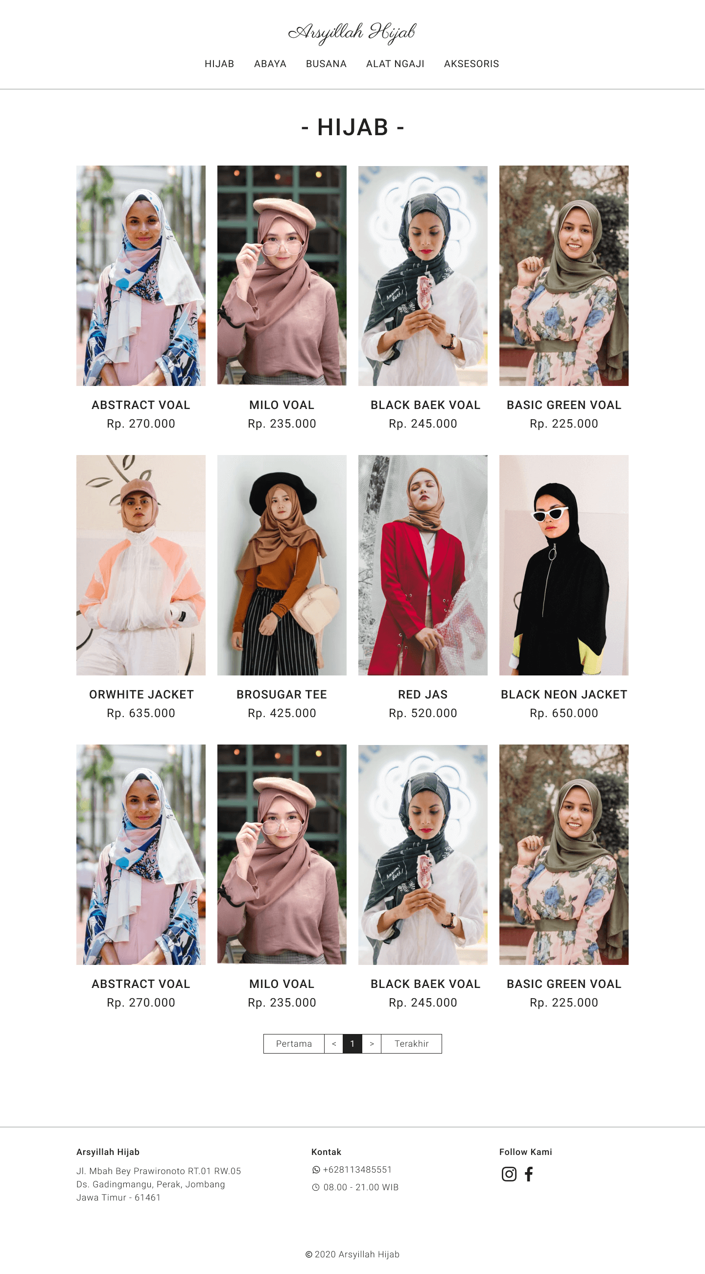
Task: Open the HIJAB menu item
Action: 219,64
